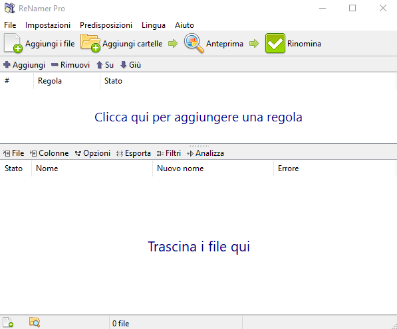Open the Aiuto menu
The image size is (397, 329).
pos(184,25)
